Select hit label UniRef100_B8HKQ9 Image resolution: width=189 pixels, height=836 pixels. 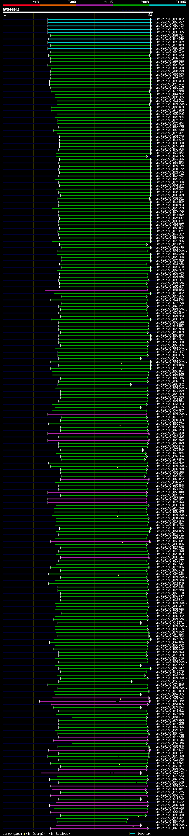170,195
